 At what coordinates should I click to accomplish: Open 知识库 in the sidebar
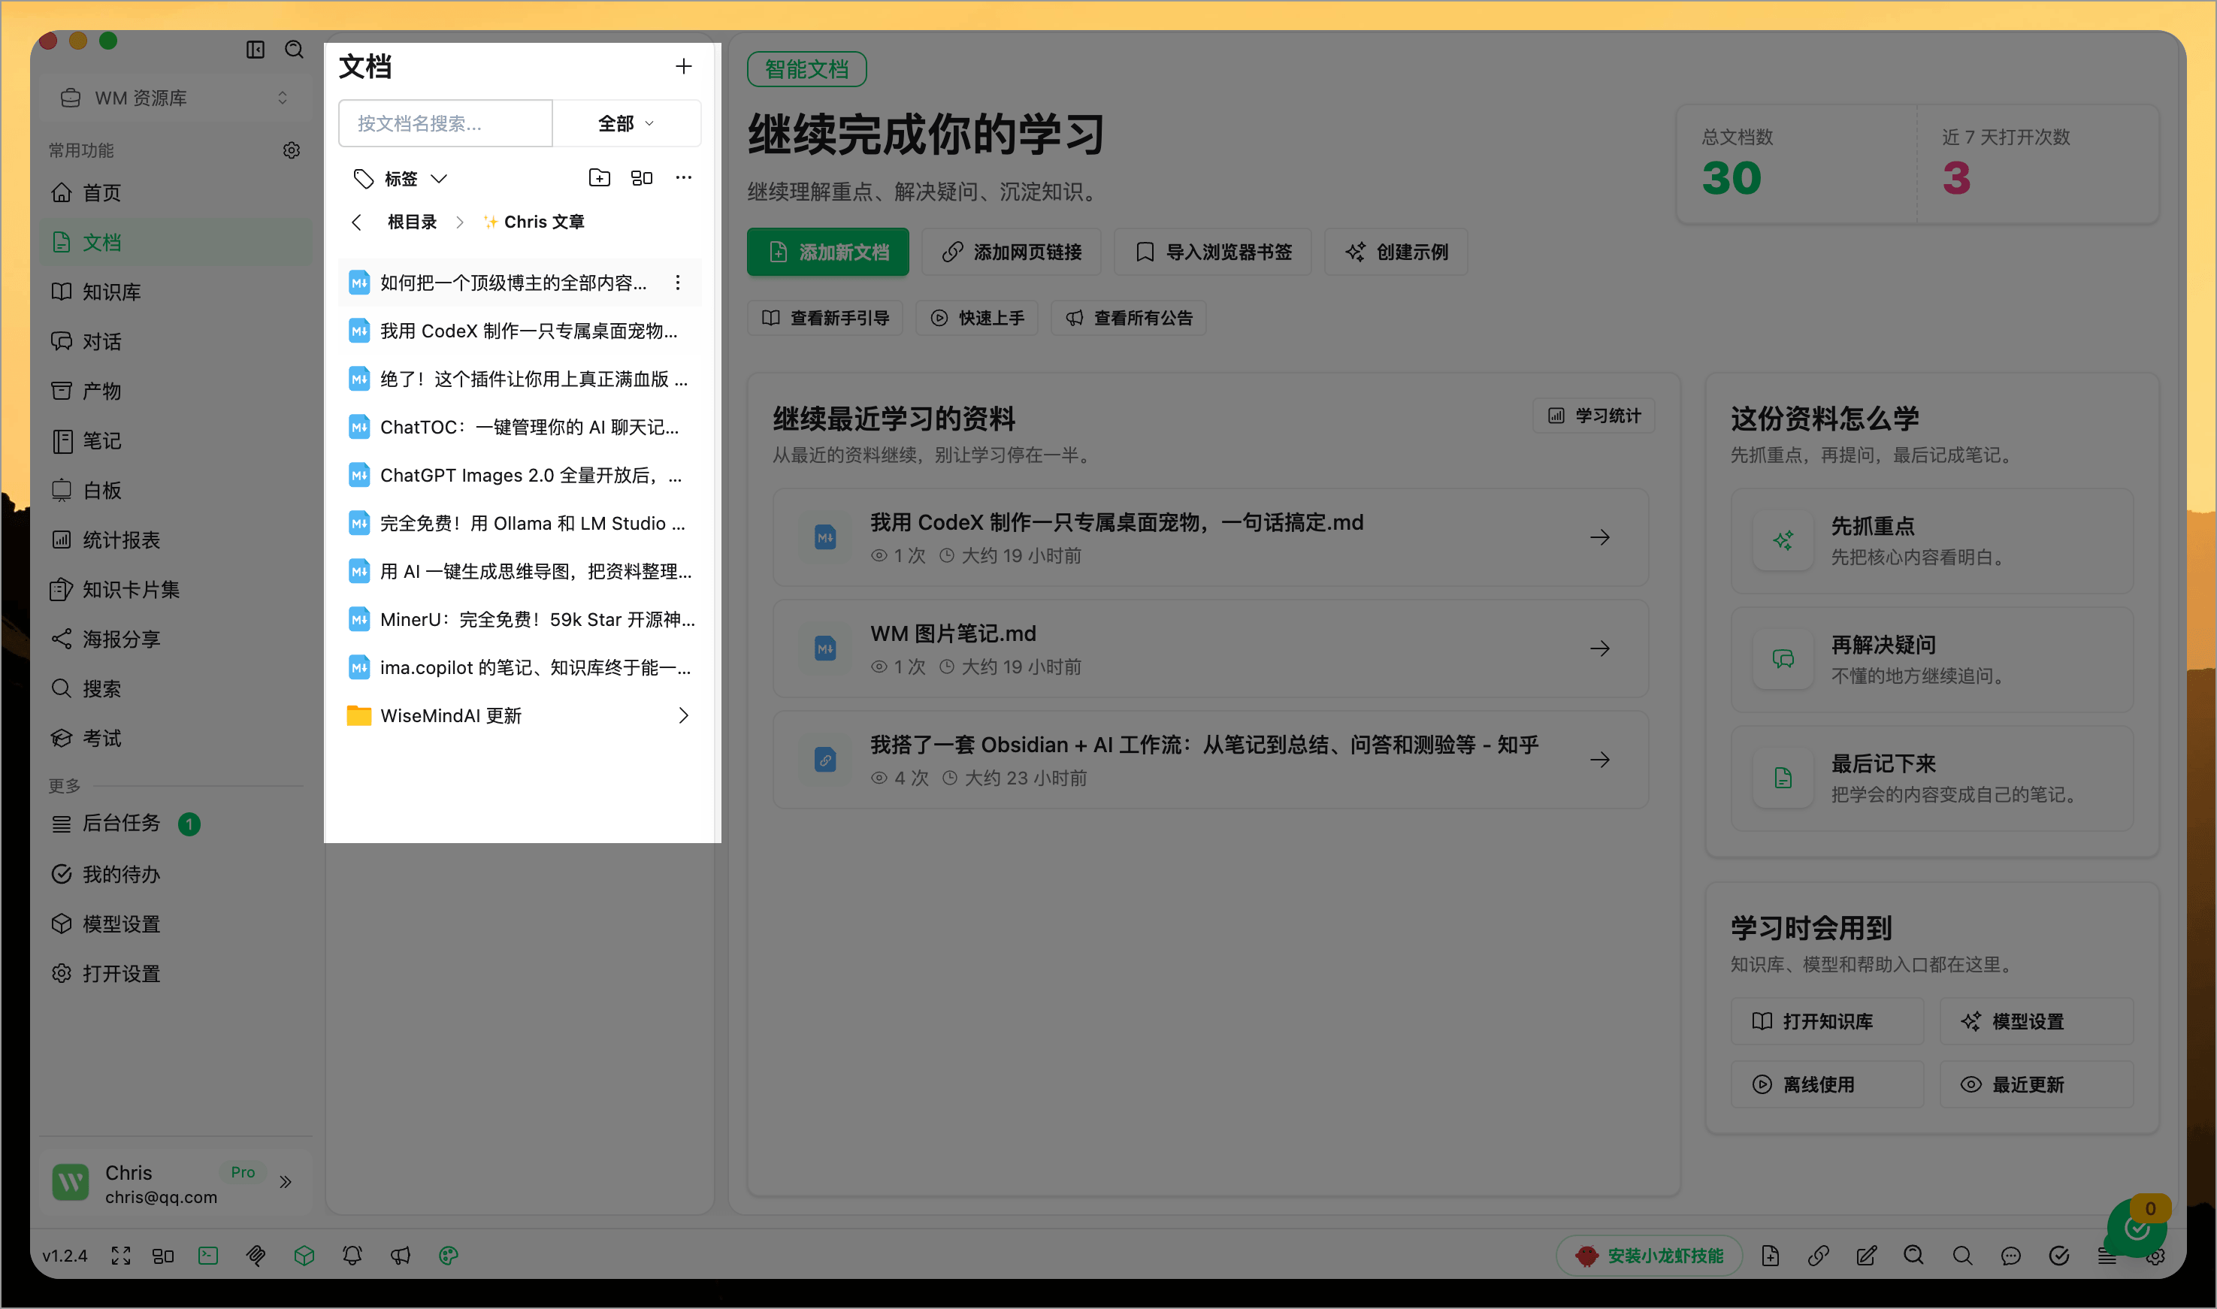coord(174,292)
